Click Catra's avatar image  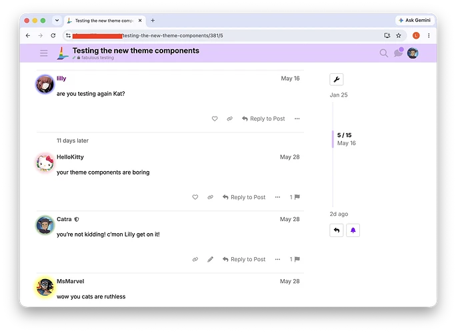(45, 225)
